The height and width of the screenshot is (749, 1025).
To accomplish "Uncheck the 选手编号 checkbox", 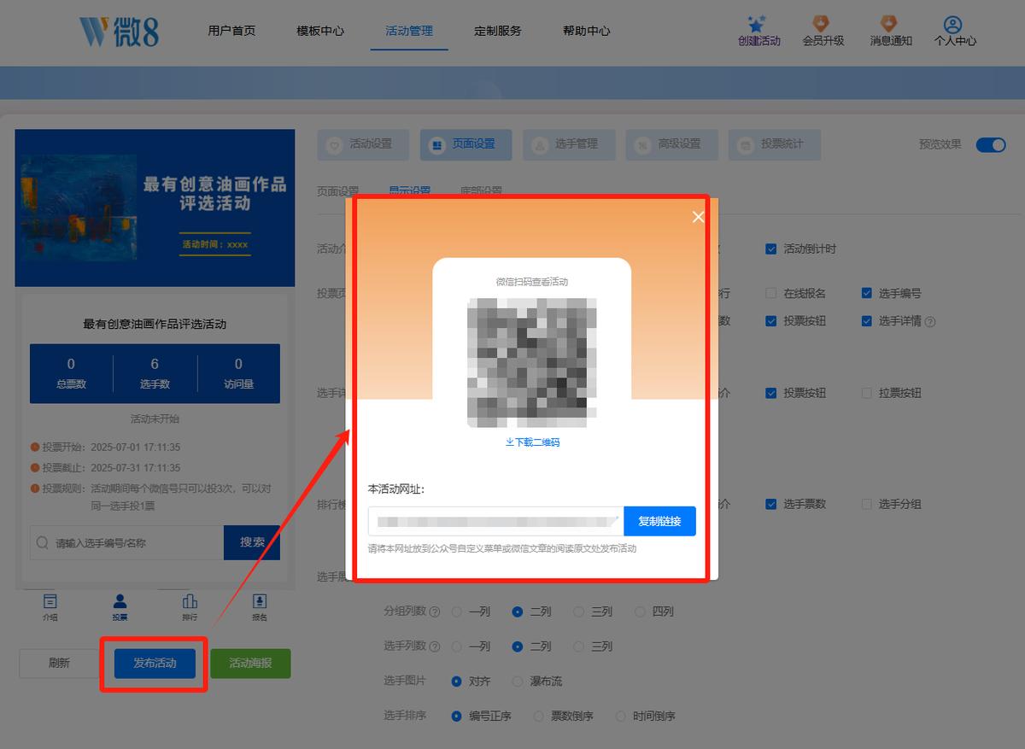I will click(867, 293).
